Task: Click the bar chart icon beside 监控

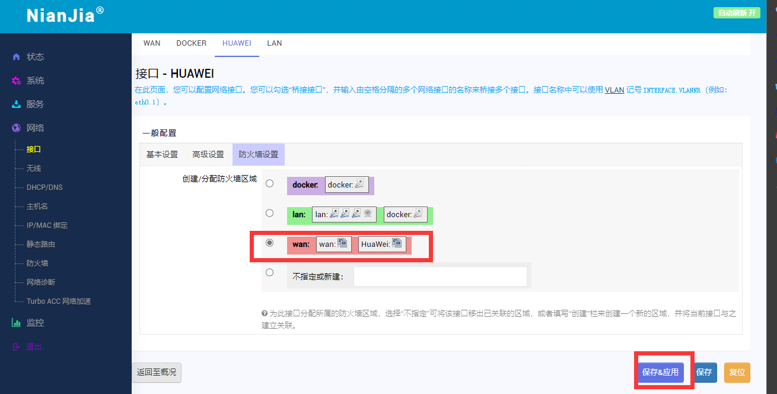Action: [17, 323]
